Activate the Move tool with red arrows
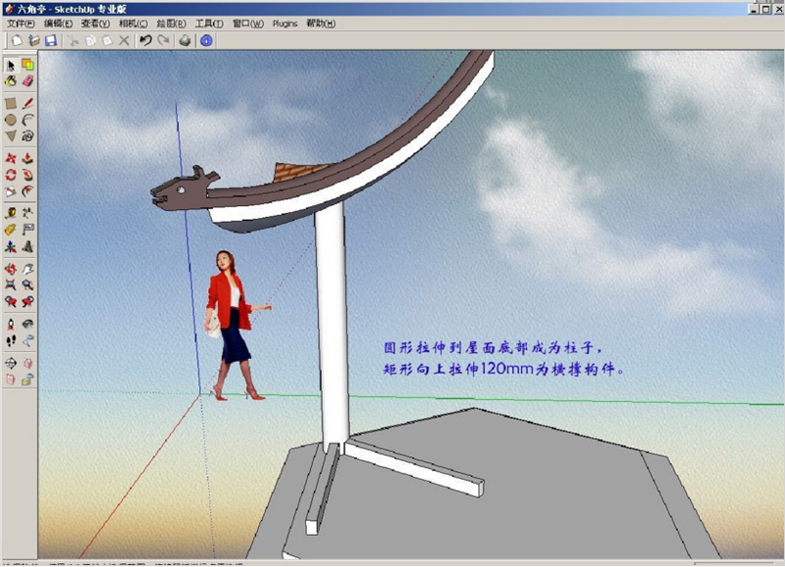 point(11,159)
